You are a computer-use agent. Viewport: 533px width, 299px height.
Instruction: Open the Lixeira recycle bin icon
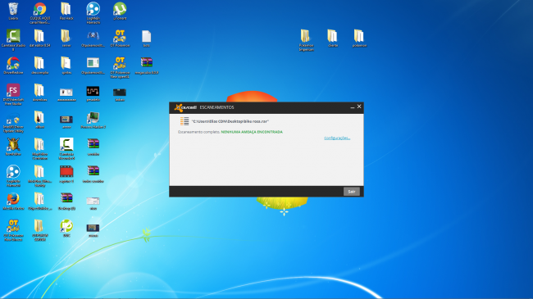pyautogui.click(x=13, y=11)
